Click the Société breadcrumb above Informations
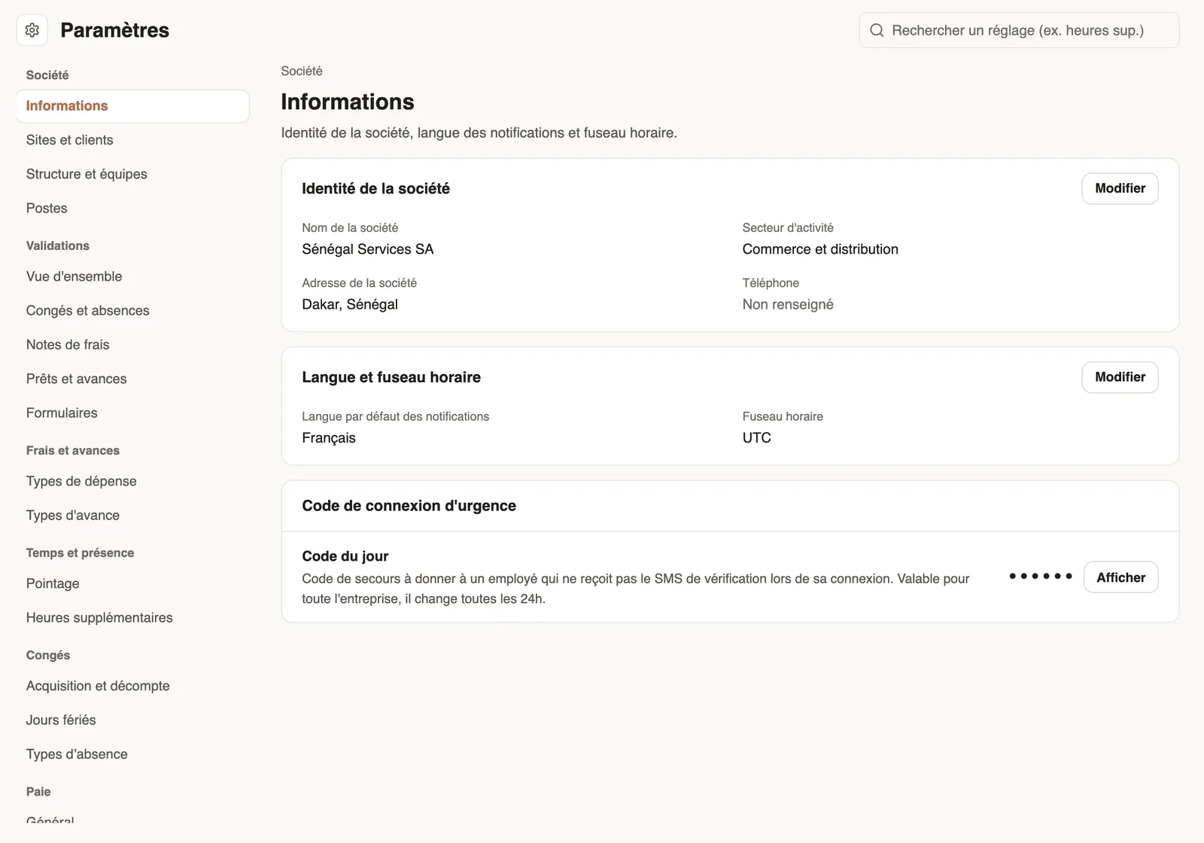This screenshot has width=1204, height=843. [x=302, y=71]
